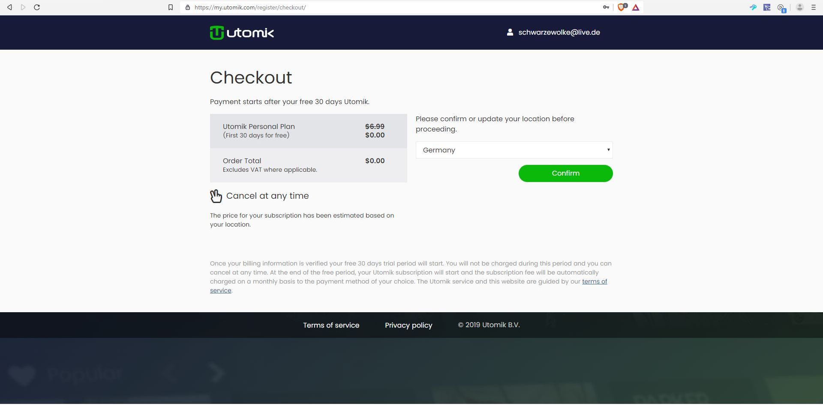Open Terms of service in footer
This screenshot has height=406, width=823.
(x=331, y=325)
